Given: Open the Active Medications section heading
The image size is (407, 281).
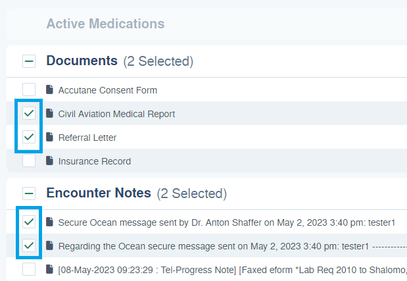Looking at the screenshot, I should [105, 24].
